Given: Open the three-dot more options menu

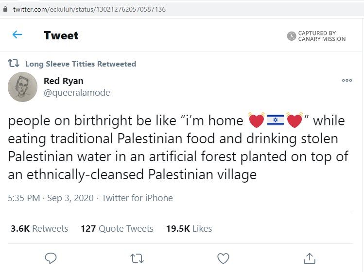Looking at the screenshot, I should point(347,81).
